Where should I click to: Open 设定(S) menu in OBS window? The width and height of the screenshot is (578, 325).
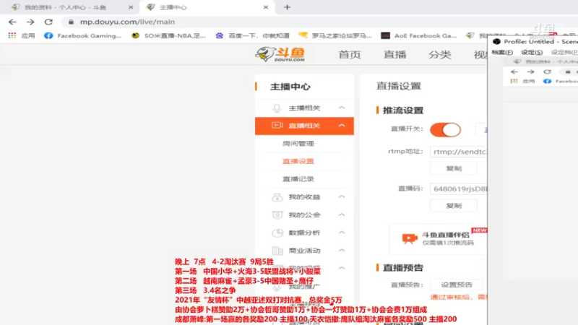pyautogui.click(x=532, y=52)
